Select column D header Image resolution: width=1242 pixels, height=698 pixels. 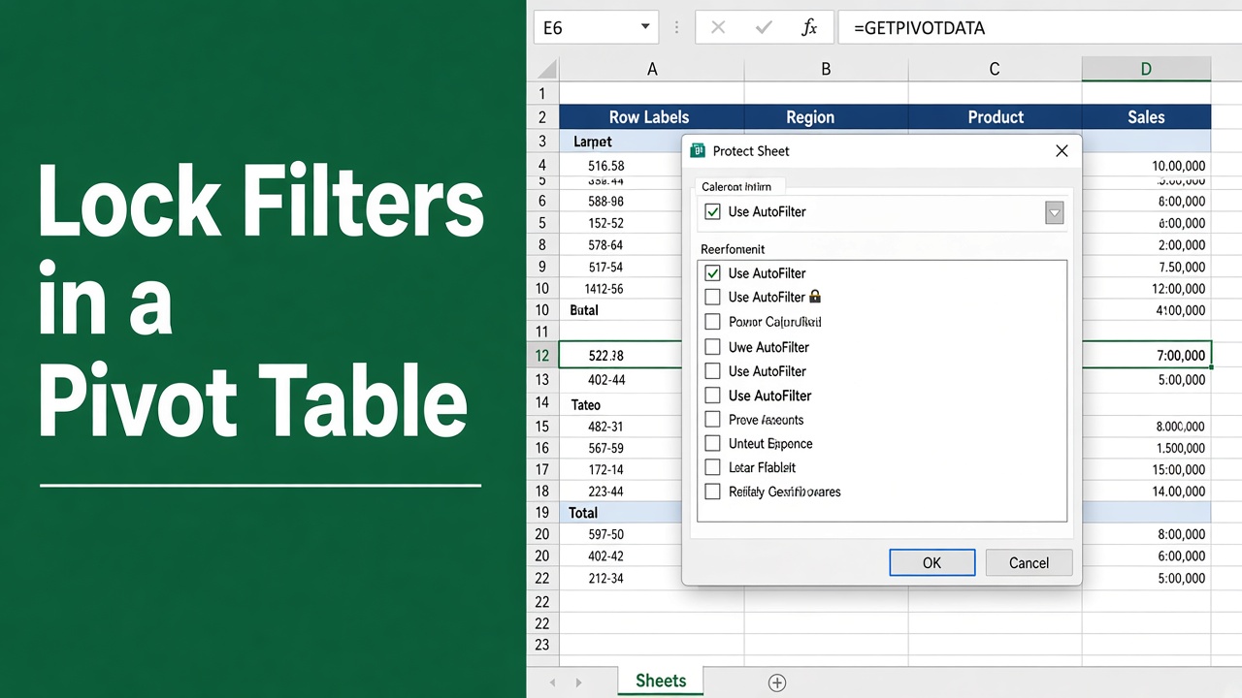point(1146,69)
